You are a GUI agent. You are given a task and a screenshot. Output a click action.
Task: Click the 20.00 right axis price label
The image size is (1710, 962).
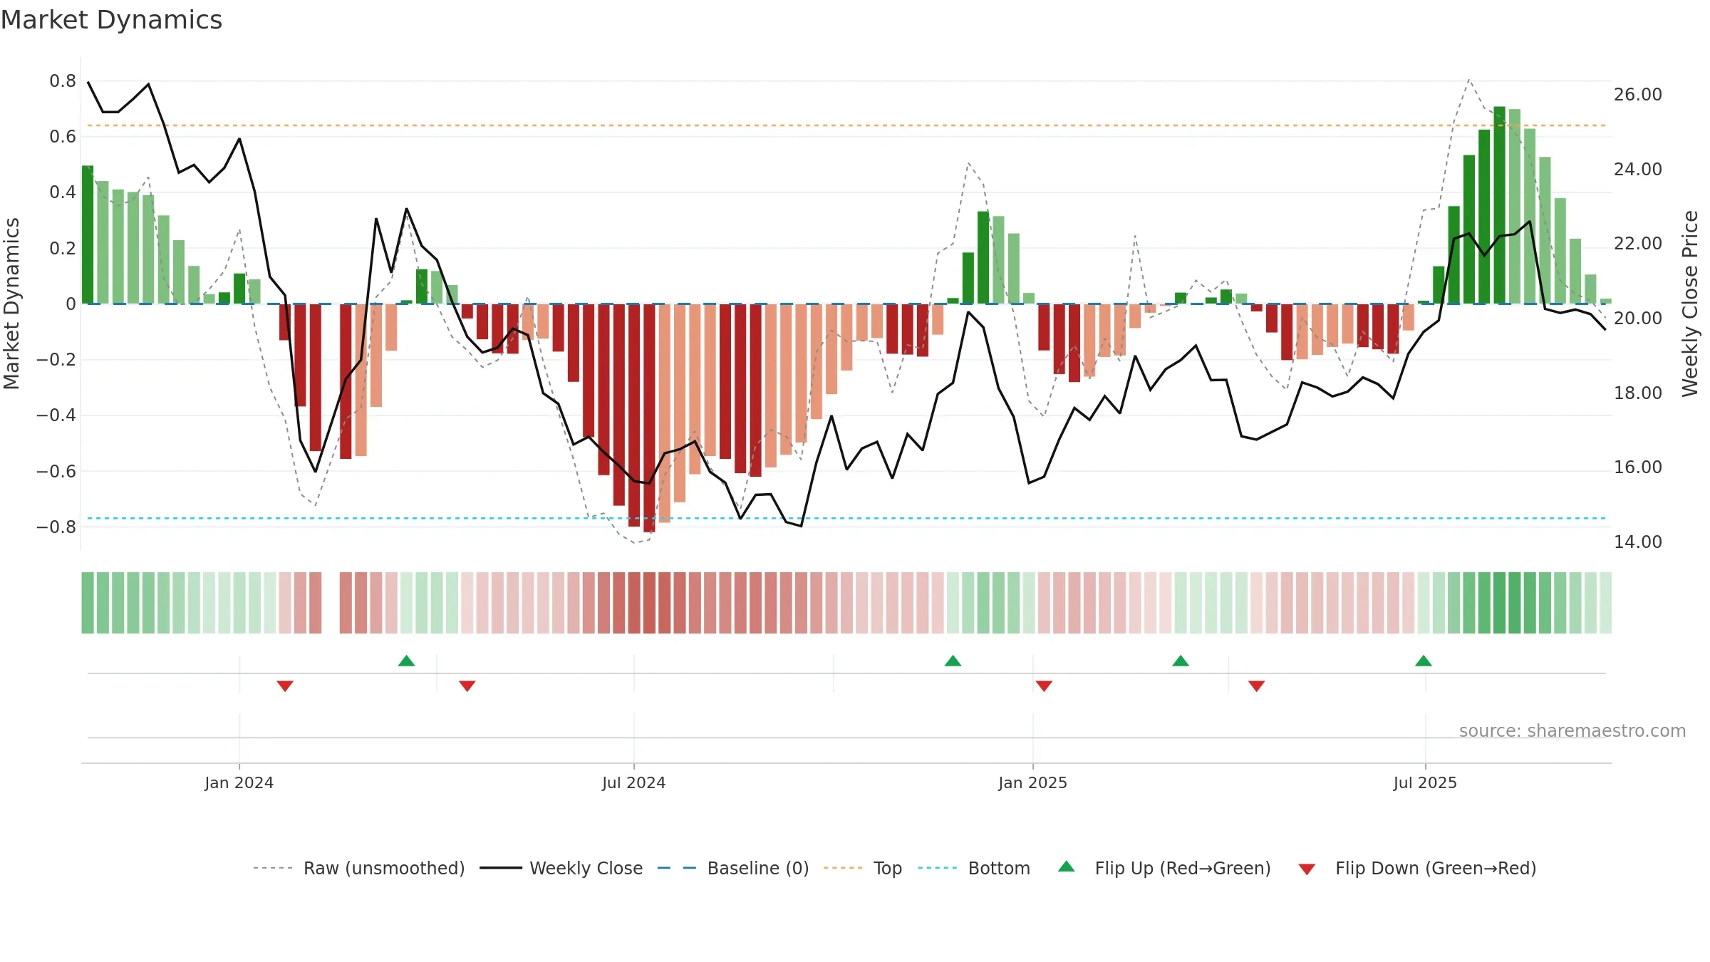pyautogui.click(x=1638, y=319)
